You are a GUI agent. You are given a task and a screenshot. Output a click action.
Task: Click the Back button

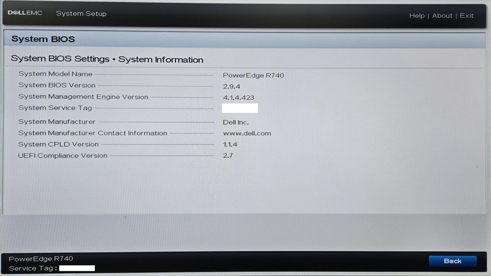pyautogui.click(x=452, y=261)
